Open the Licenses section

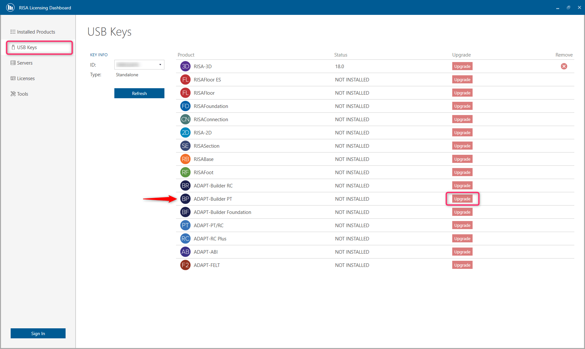[x=26, y=78]
